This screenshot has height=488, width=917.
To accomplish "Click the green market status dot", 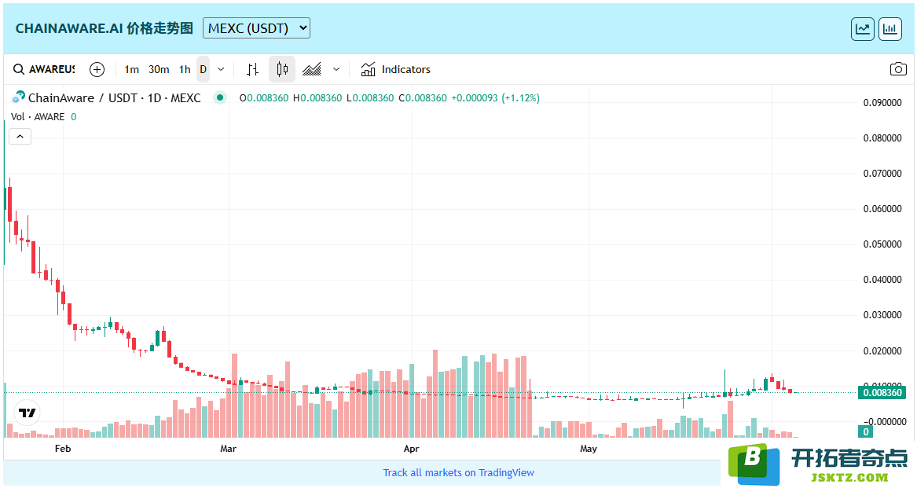I will click(x=220, y=97).
